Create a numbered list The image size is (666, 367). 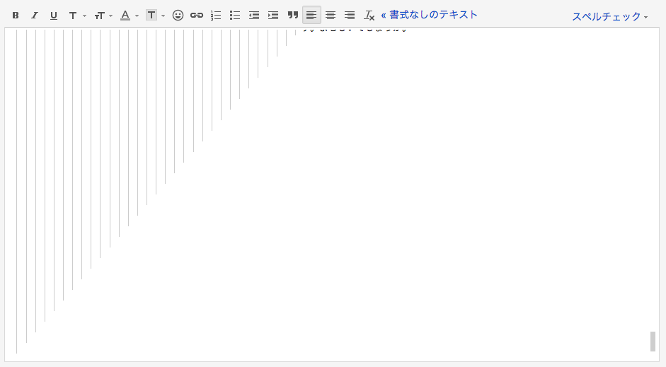[216, 15]
